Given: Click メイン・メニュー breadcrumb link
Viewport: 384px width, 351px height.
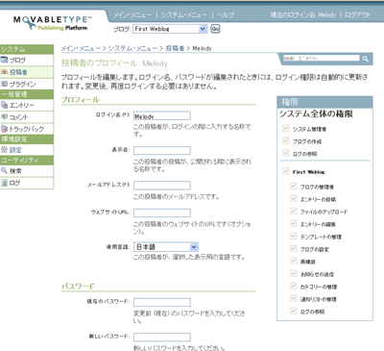Looking at the screenshot, I should pyautogui.click(x=81, y=48).
